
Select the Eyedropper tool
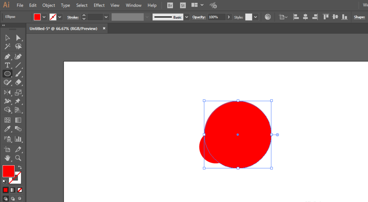[x=7, y=129]
